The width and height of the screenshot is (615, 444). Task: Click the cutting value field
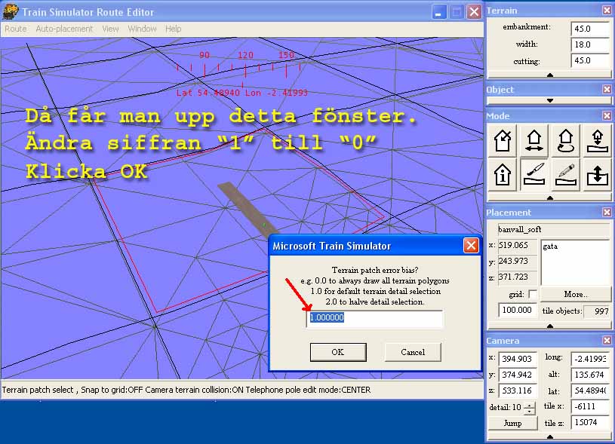tap(590, 60)
